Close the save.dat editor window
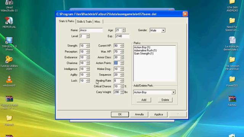 click(x=185, y=14)
